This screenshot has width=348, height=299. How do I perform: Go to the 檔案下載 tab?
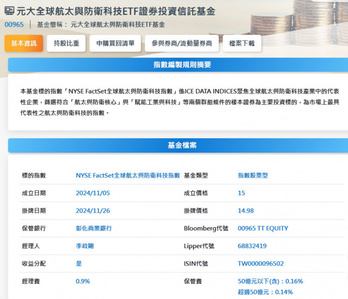pos(242,43)
